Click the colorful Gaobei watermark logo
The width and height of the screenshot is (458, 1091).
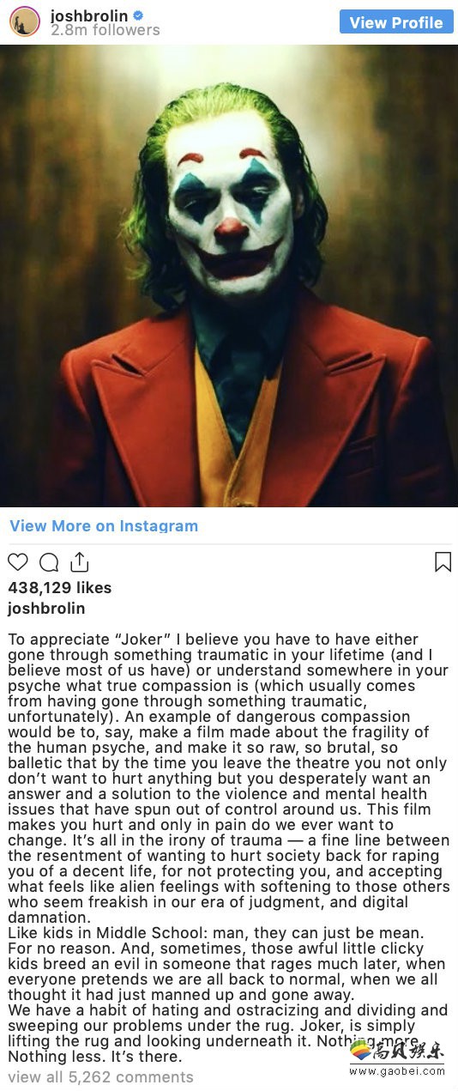[x=362, y=1052]
